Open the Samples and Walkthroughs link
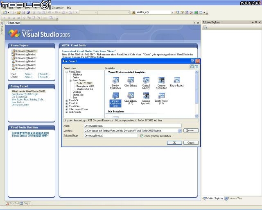This screenshot has height=210, width=262. (25, 94)
